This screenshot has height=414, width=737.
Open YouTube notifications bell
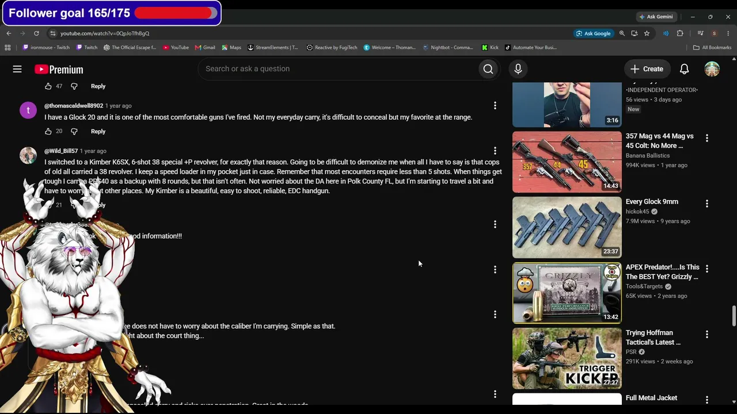[685, 69]
